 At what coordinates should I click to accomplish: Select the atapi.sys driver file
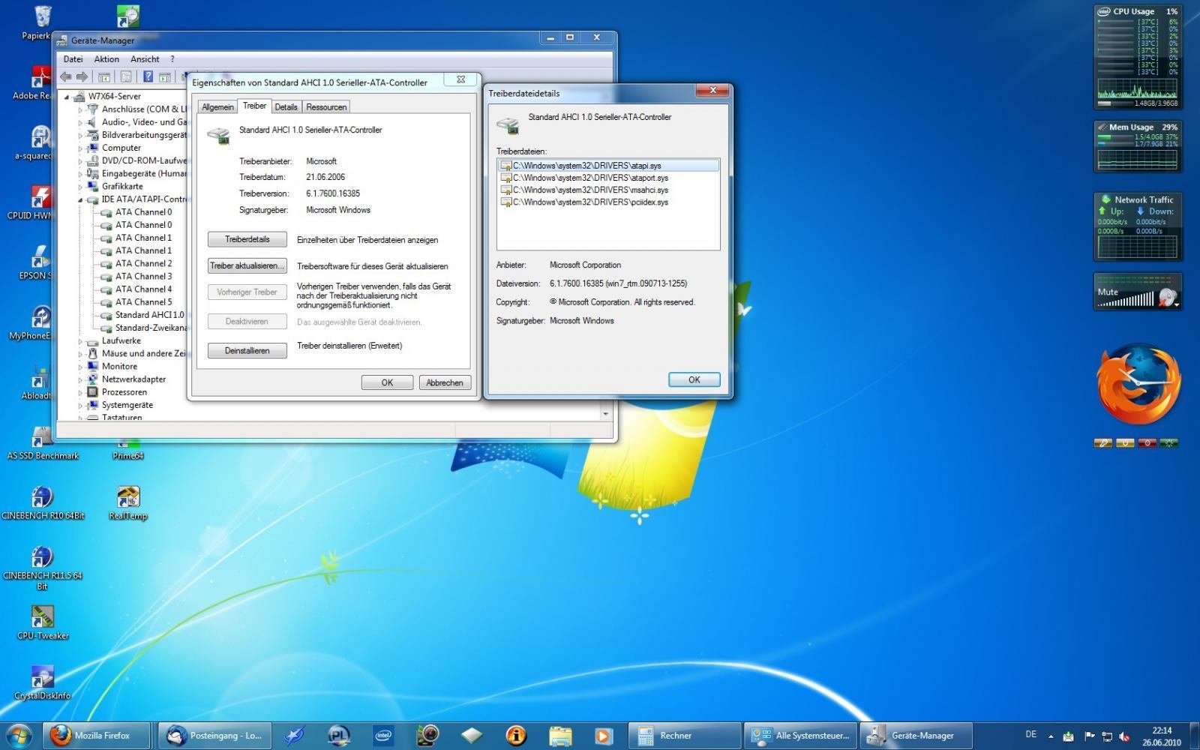[608, 166]
